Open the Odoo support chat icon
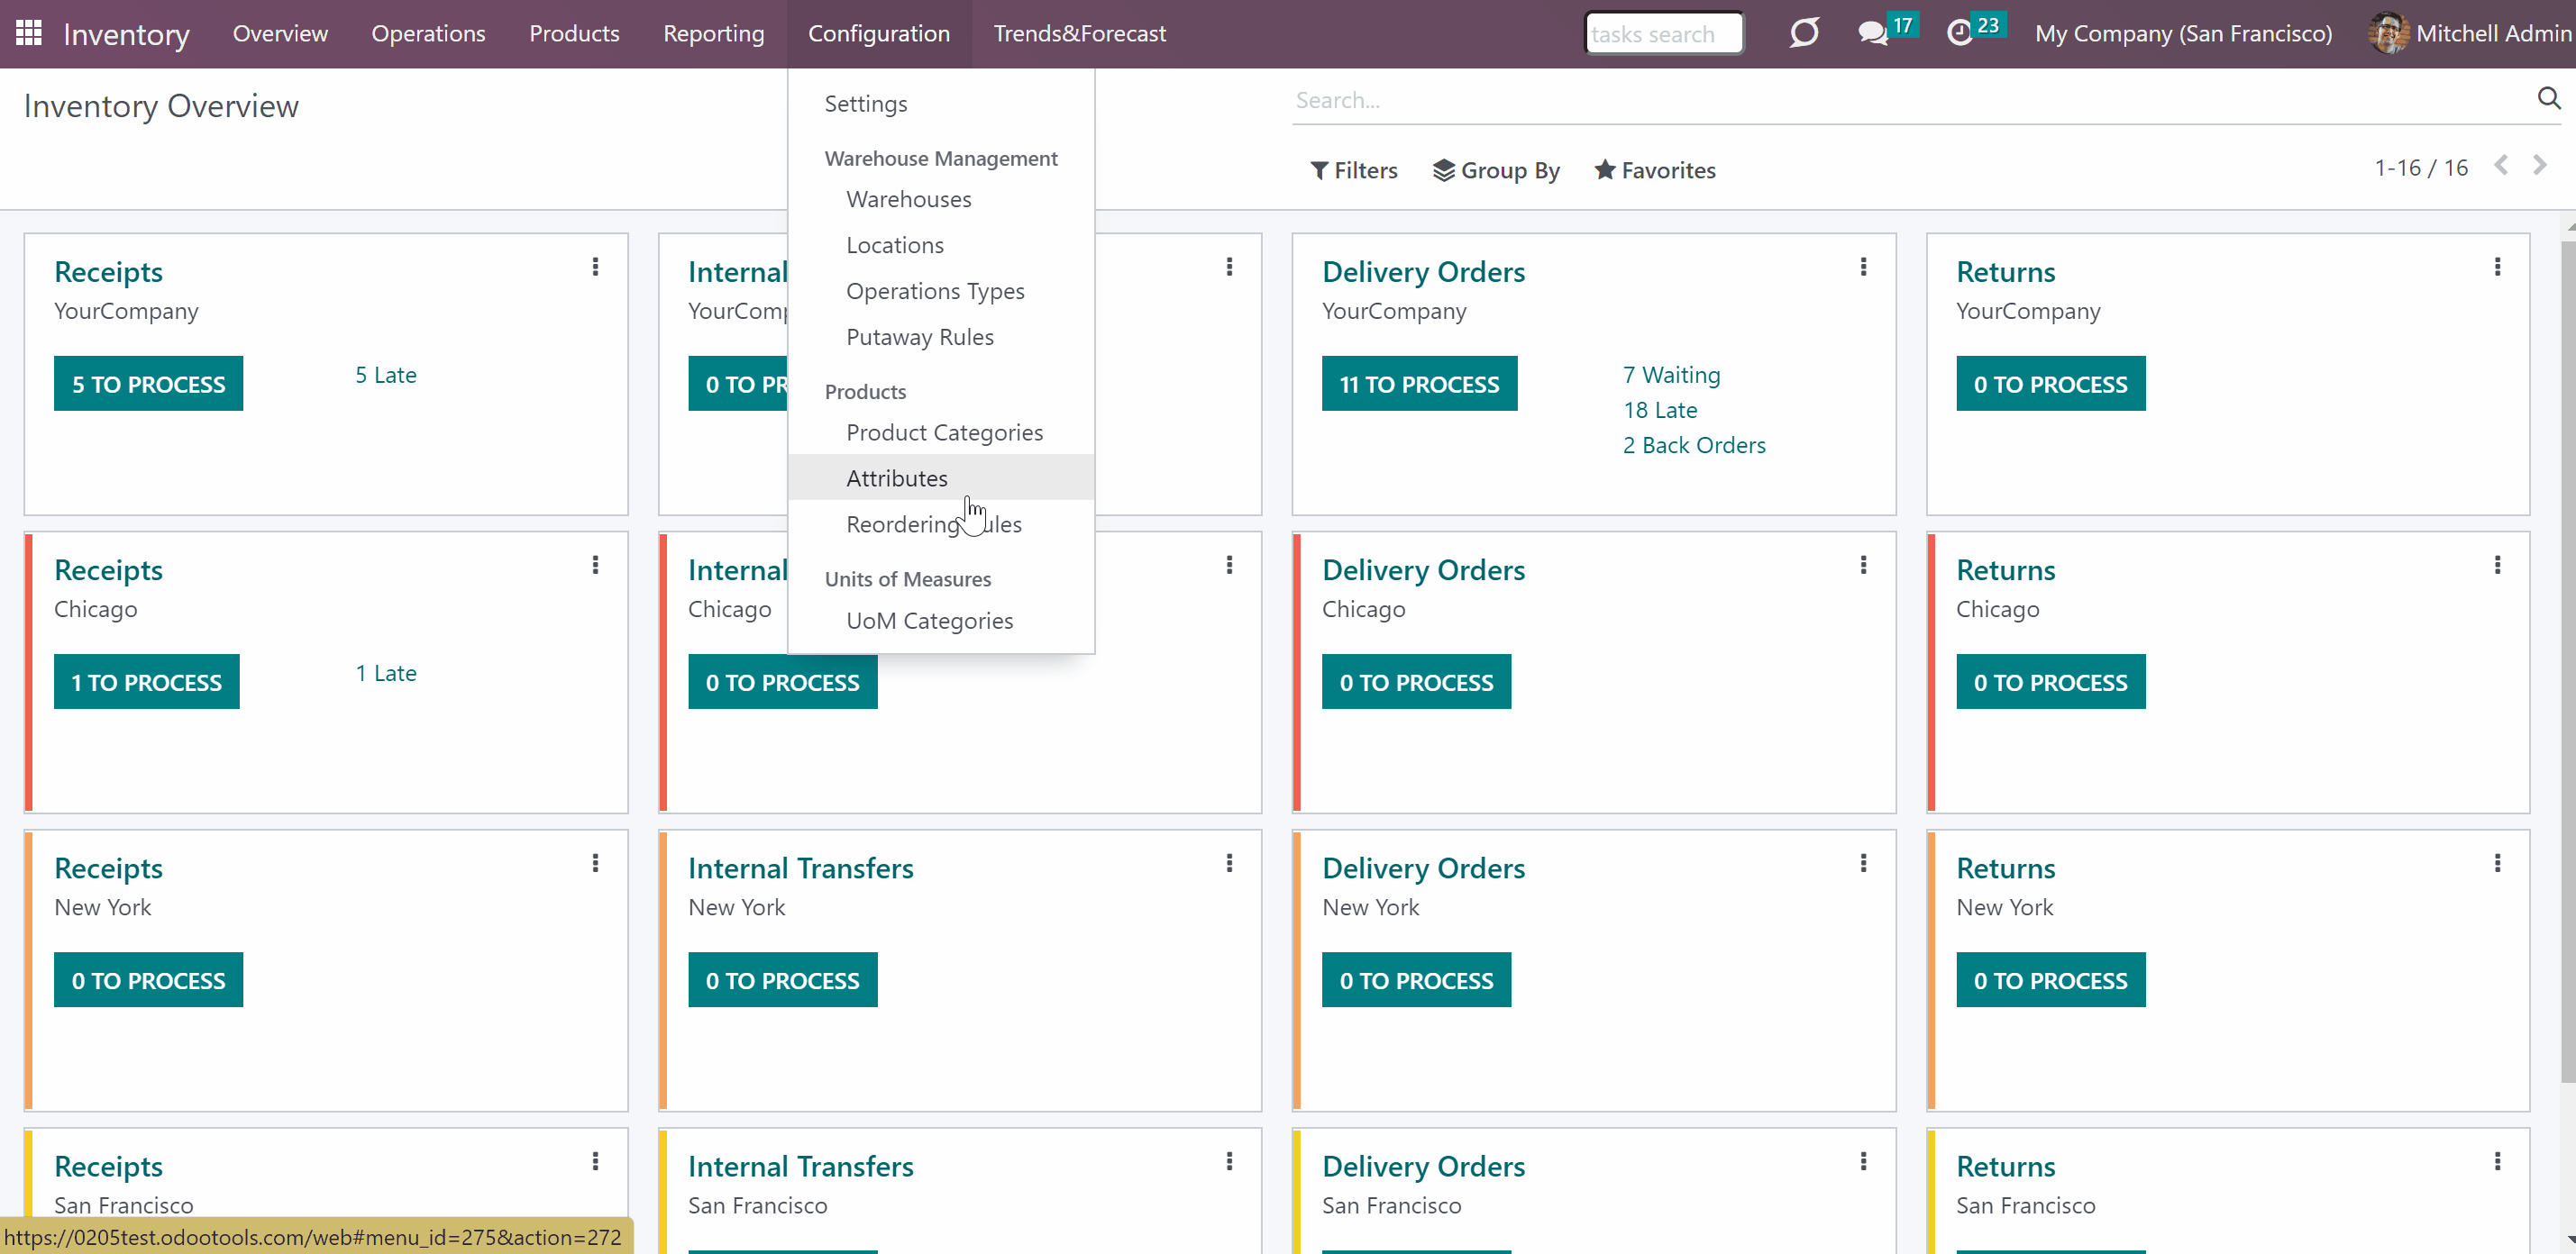The height and width of the screenshot is (1254, 2576). tap(1804, 33)
